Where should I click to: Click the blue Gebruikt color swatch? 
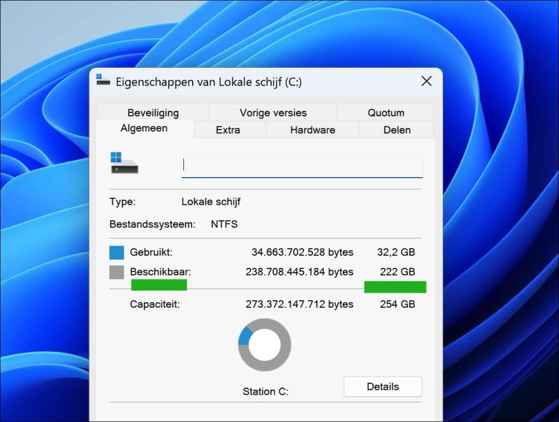click(117, 253)
